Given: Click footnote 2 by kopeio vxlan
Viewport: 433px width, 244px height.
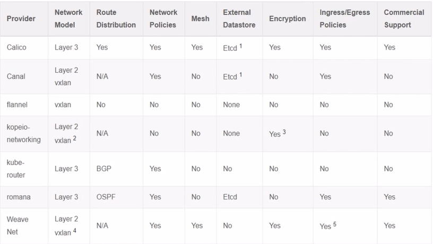Looking at the screenshot, I should 75,138.
